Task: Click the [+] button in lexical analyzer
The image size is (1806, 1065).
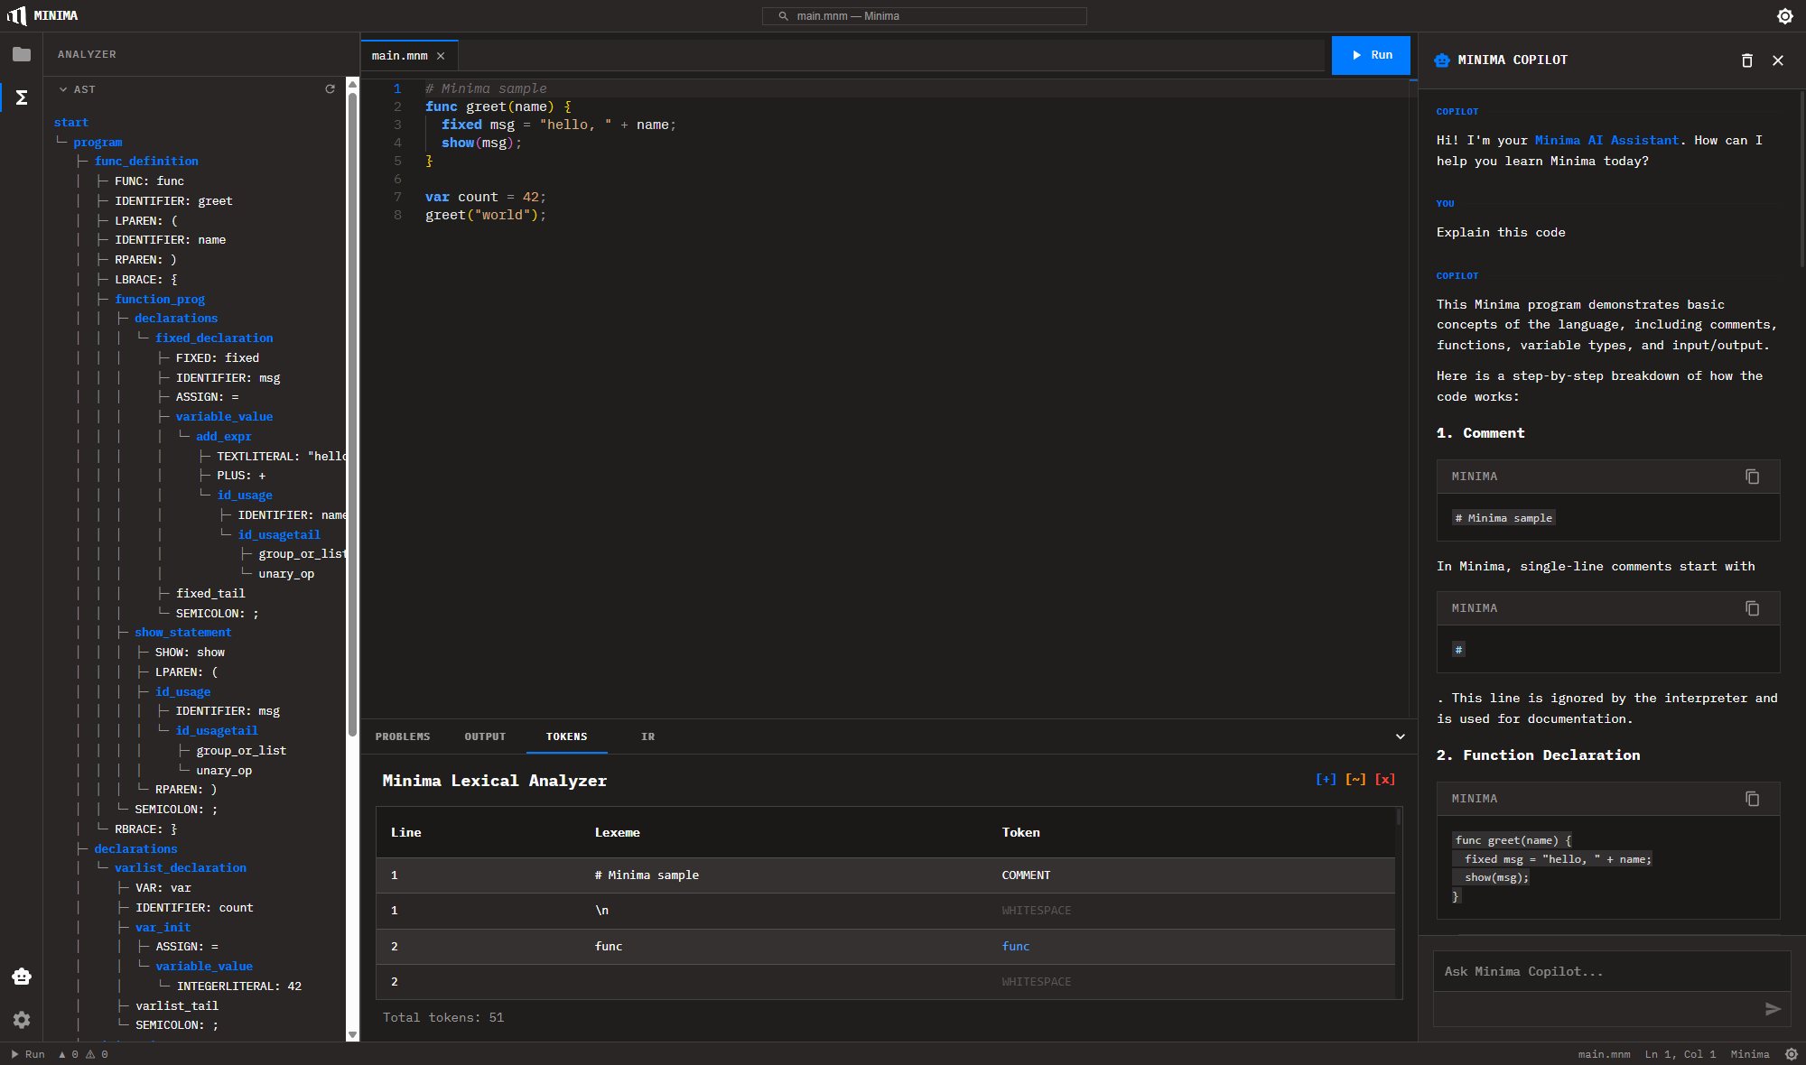Action: pos(1326,779)
